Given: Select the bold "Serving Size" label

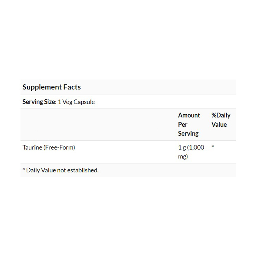Looking at the screenshot, I should point(39,102).
